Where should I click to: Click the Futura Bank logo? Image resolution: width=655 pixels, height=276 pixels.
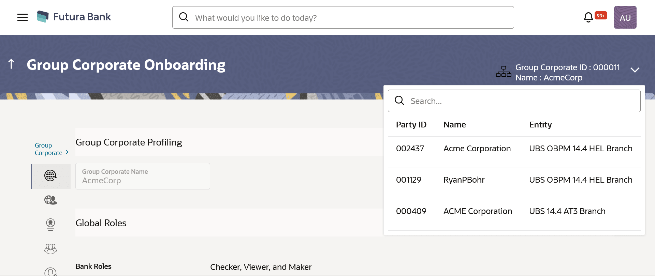(x=74, y=17)
